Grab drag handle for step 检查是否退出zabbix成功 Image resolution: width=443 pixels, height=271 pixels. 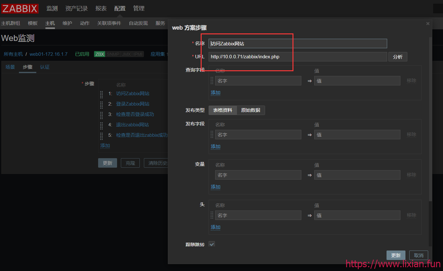[x=101, y=136]
